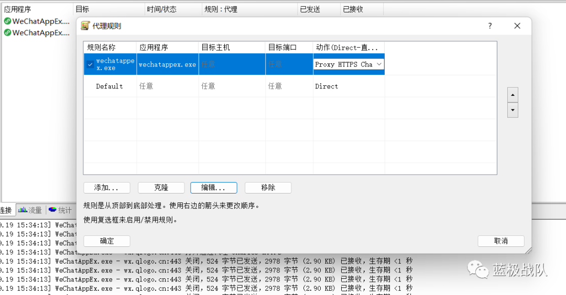Click the 克隆 button
Screen dimensions: 566x295
click(161, 188)
